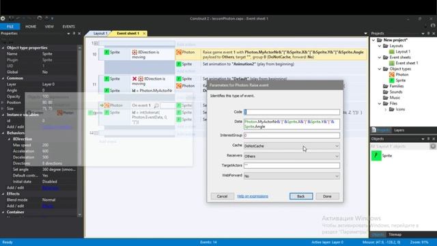The height and width of the screenshot is (246, 437).
Task: Select the 8Direction is moving condition in event 10
Action: (152, 55)
